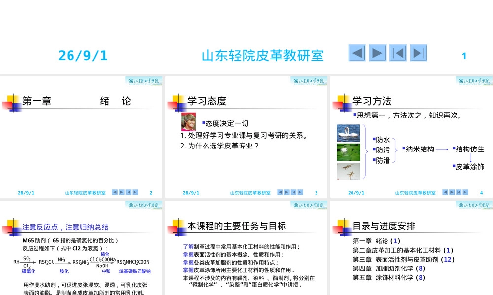This screenshot has width=493, height=295.
Task: Click 第二章皮革加工的基本化工材料 entry
Action: pyautogui.click(x=403, y=250)
